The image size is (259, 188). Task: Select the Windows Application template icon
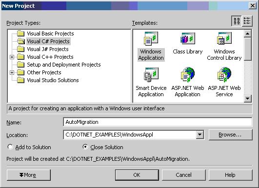tap(151, 38)
